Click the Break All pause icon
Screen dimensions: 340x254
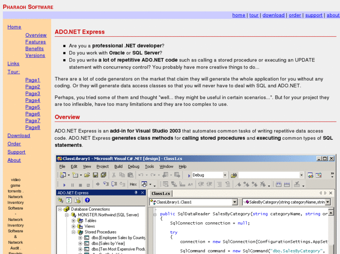click(x=72, y=185)
